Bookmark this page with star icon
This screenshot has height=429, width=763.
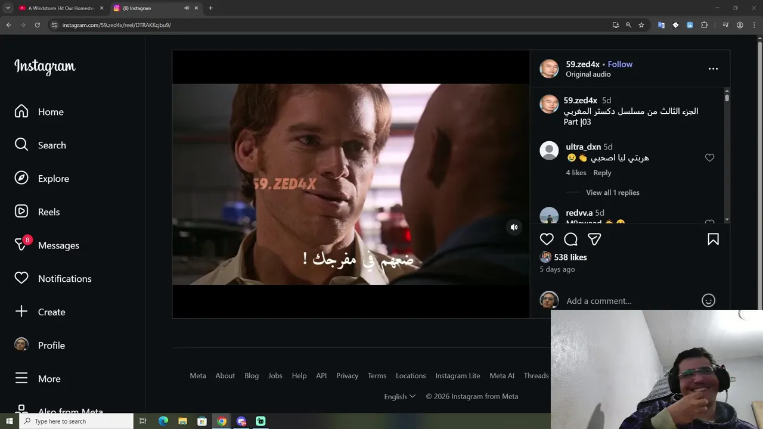click(x=641, y=25)
